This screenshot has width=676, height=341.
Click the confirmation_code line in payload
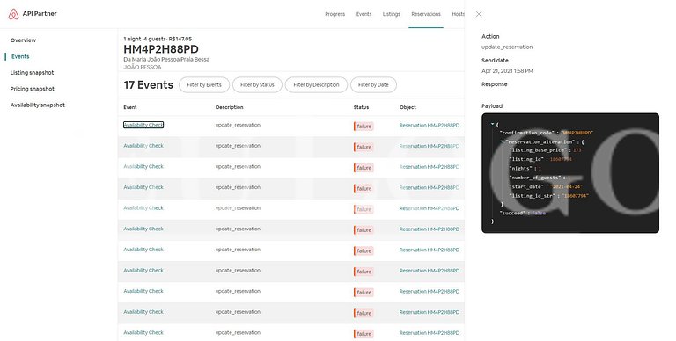pyautogui.click(x=547, y=133)
